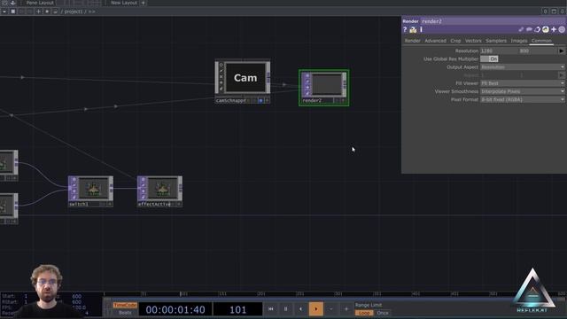Click the render2 operator name field
The image size is (567, 319).
tap(493, 21)
